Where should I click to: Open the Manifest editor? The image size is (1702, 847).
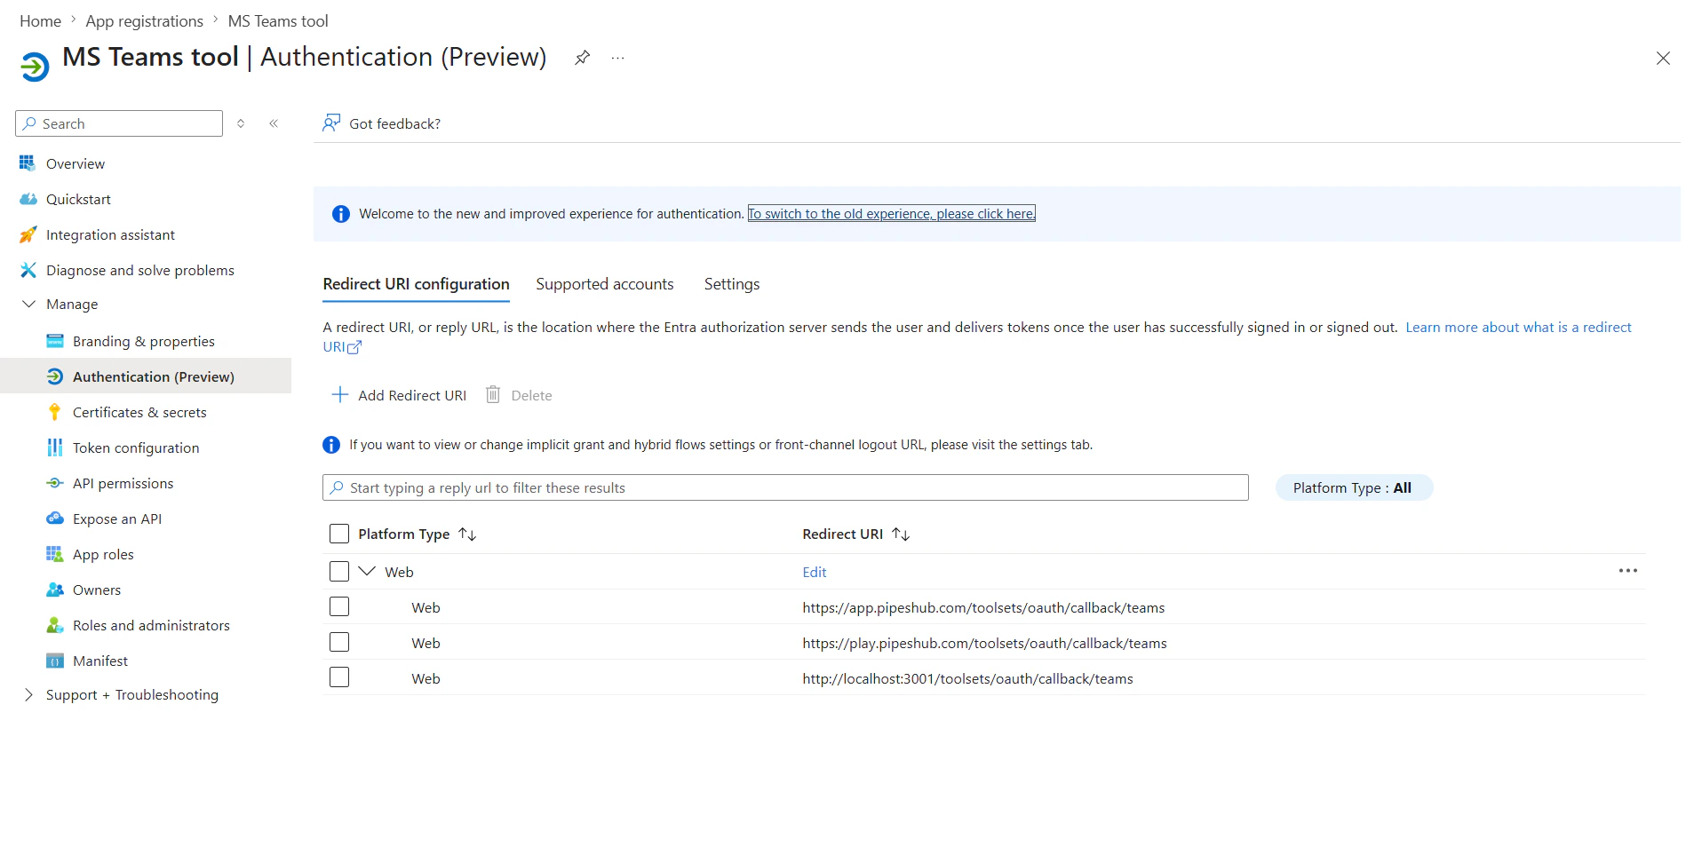click(100, 661)
